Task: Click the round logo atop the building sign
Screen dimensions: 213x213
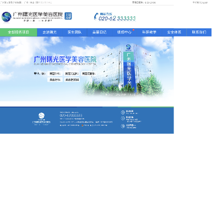Action: click(128, 47)
